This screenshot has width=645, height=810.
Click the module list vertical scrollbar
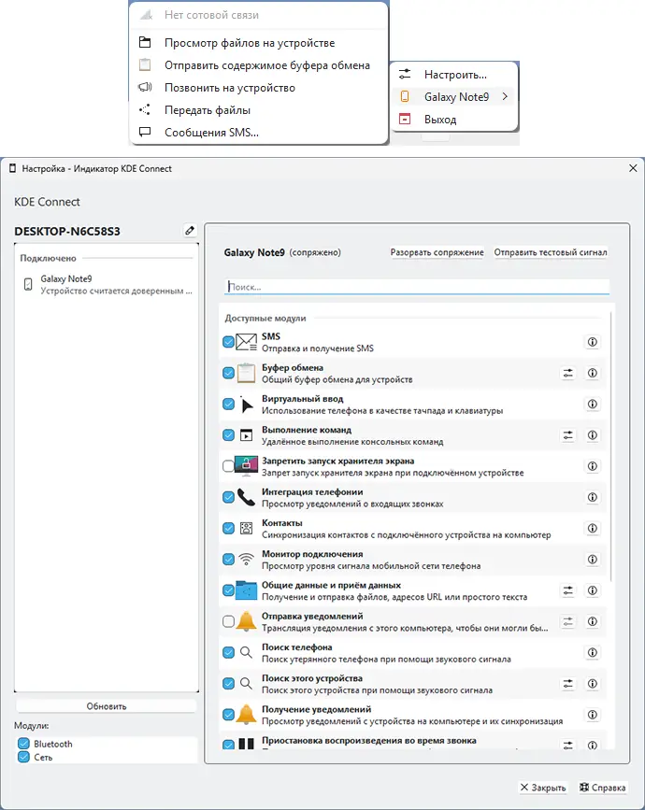611,448
